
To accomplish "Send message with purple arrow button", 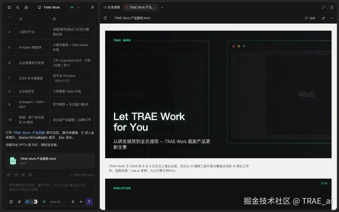I will pyautogui.click(x=89, y=202).
